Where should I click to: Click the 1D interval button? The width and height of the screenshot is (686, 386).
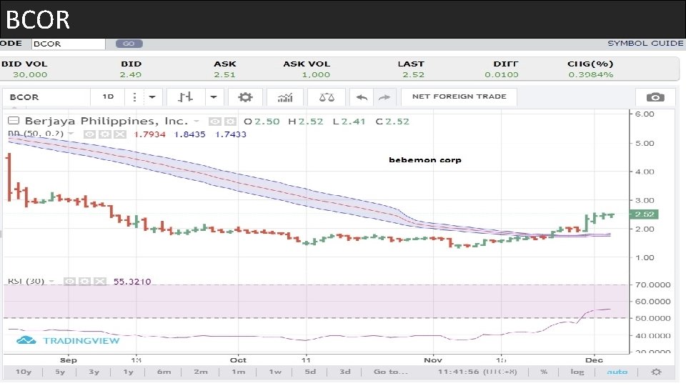click(x=108, y=96)
